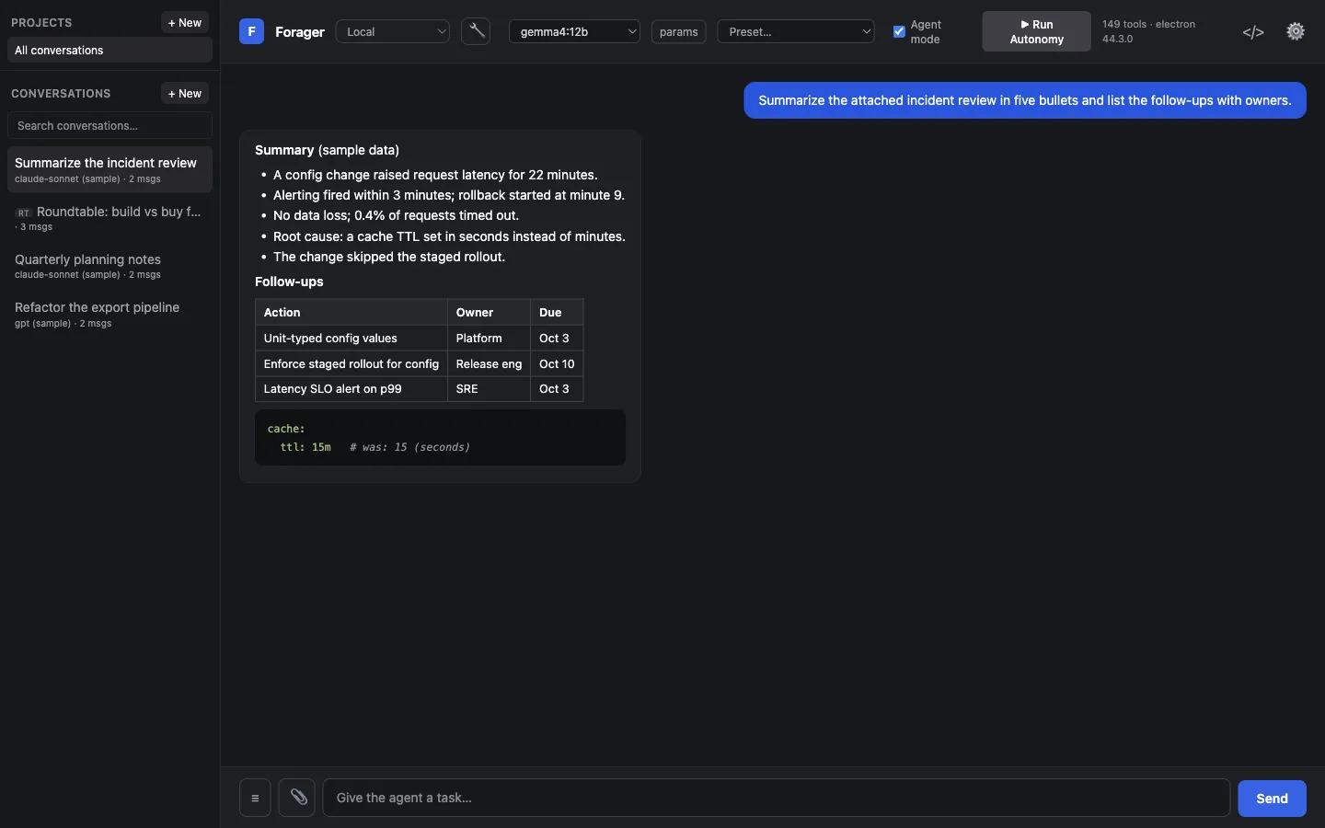Click Enforce staged rollout for config cell

351,363
